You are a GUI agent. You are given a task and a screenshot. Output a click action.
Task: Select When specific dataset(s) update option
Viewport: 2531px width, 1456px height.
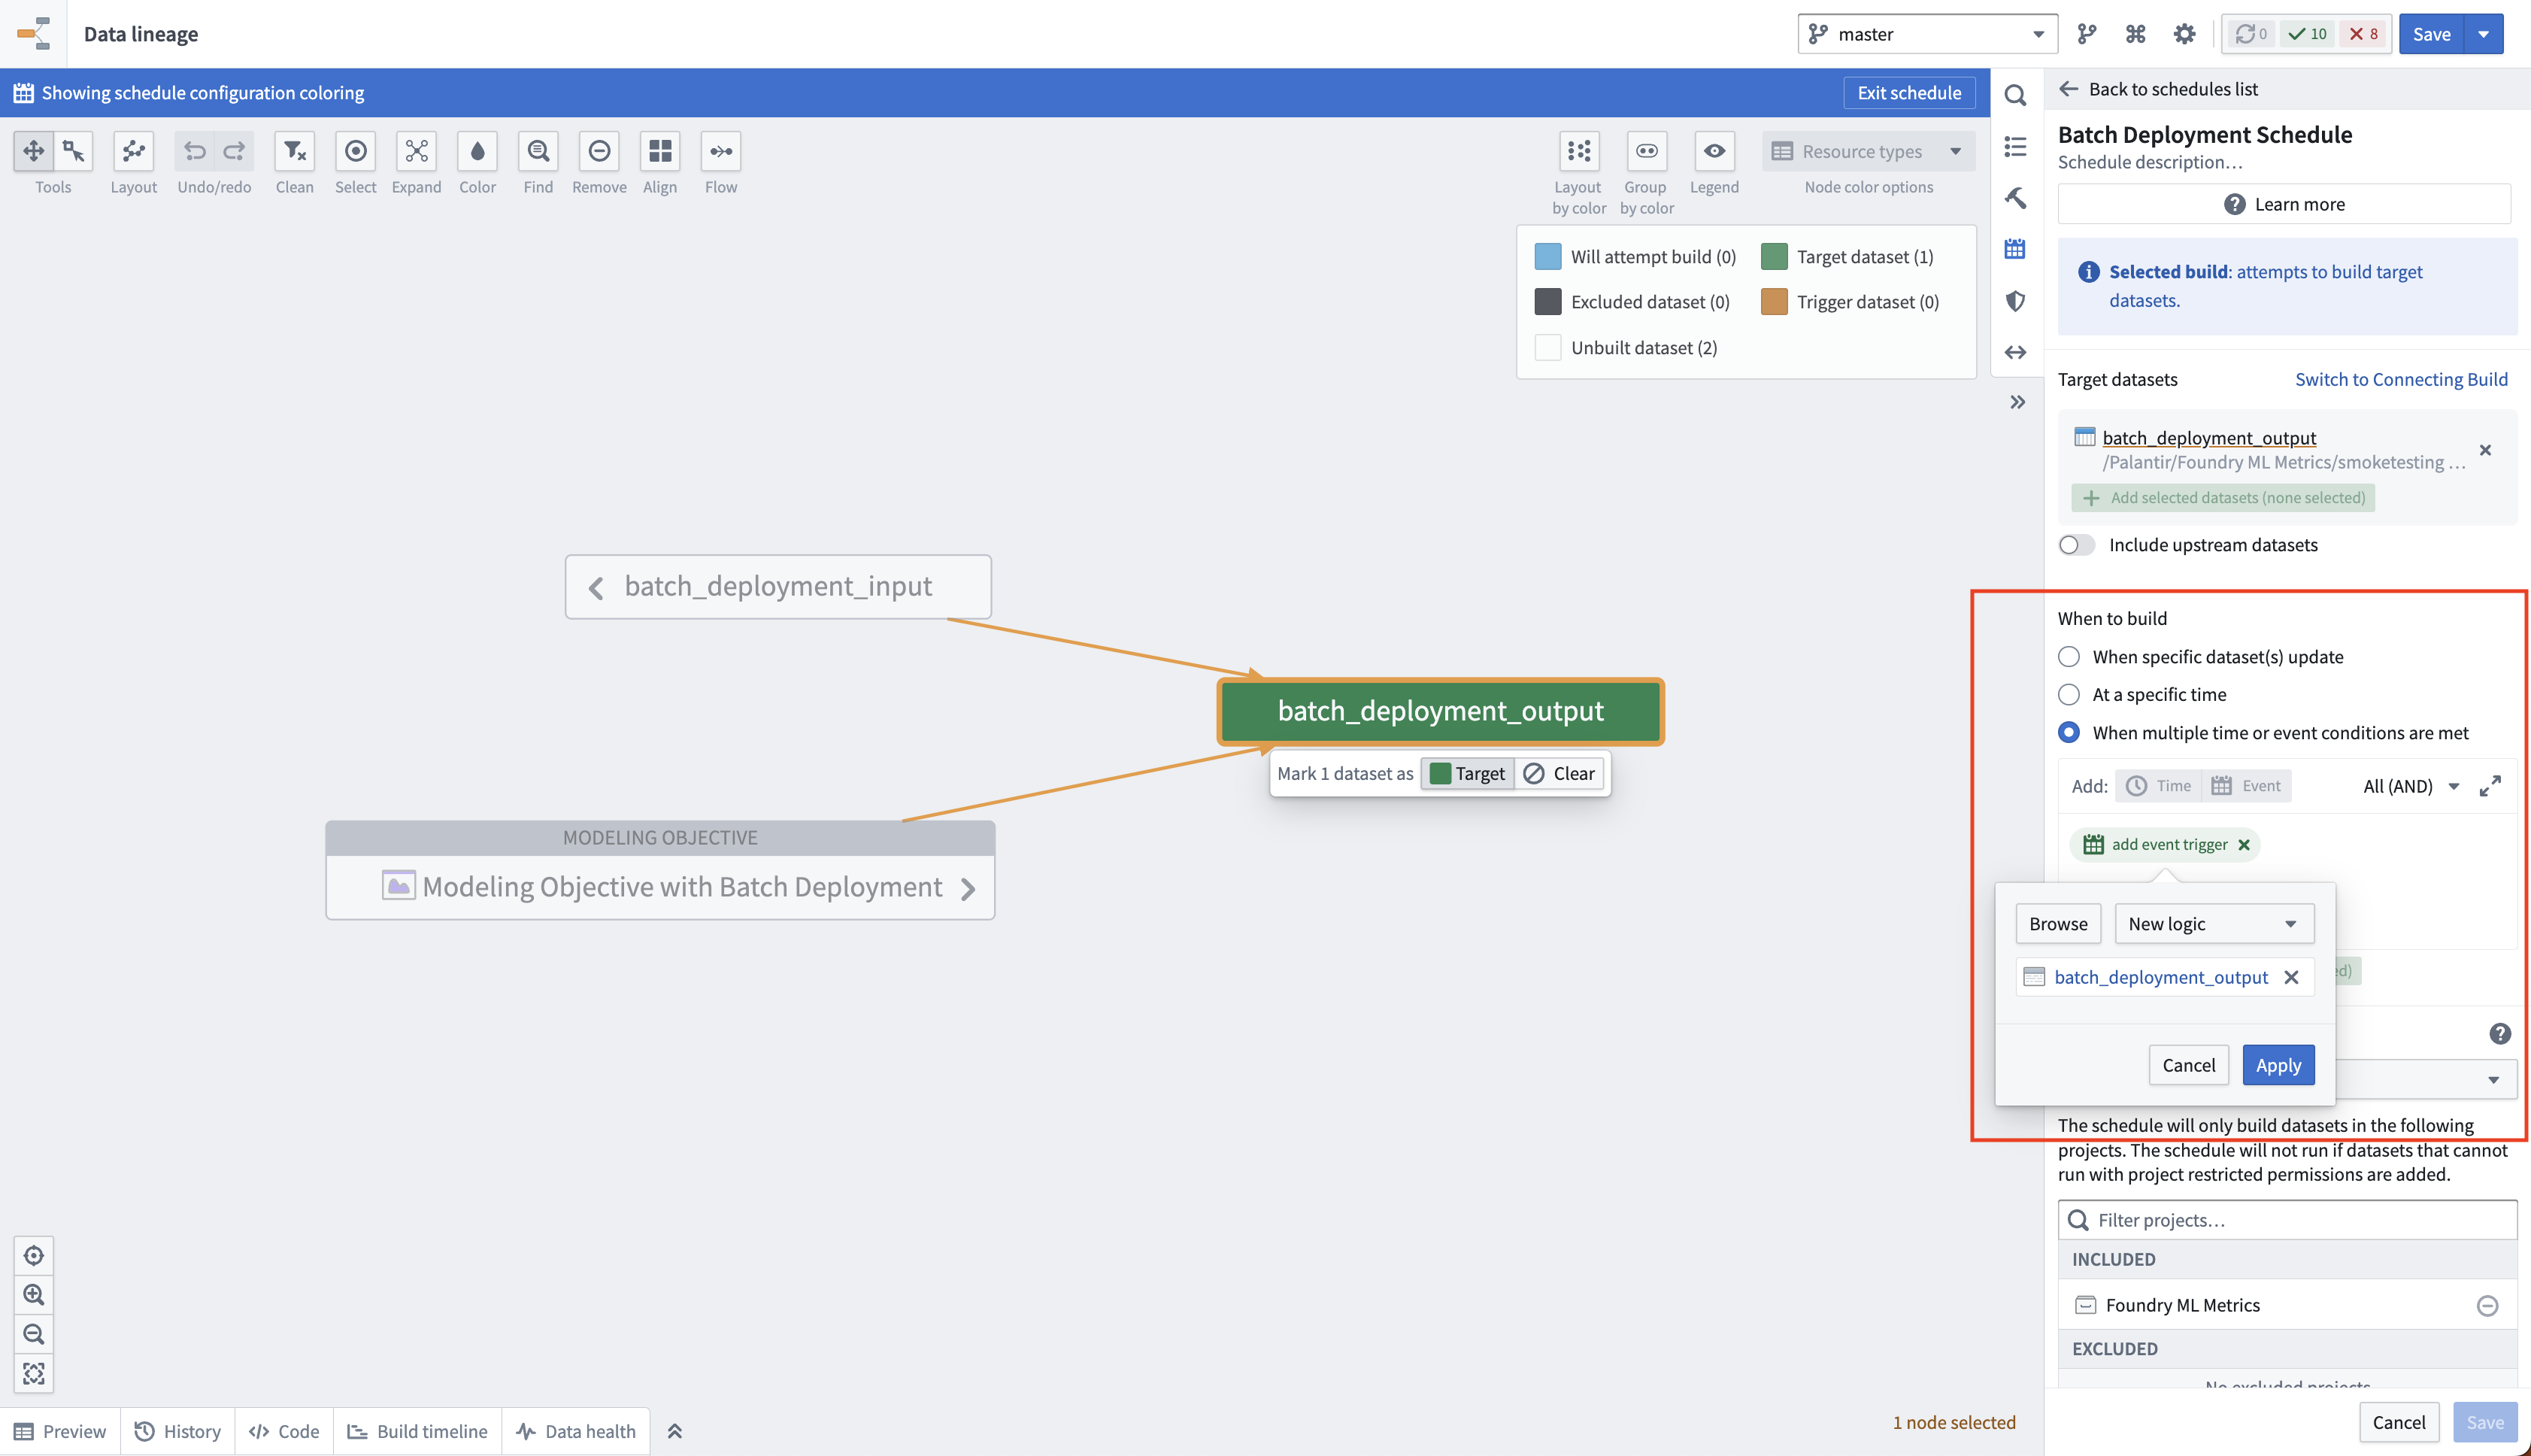click(2068, 657)
